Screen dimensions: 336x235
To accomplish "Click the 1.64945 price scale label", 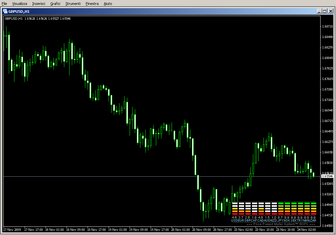I will coord(328,205).
